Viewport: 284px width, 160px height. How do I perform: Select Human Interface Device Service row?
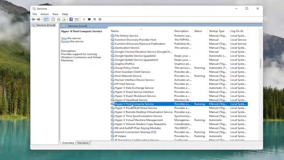pos(179,80)
